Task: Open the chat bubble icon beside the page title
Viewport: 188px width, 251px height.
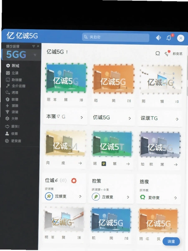Action: pos(158,53)
